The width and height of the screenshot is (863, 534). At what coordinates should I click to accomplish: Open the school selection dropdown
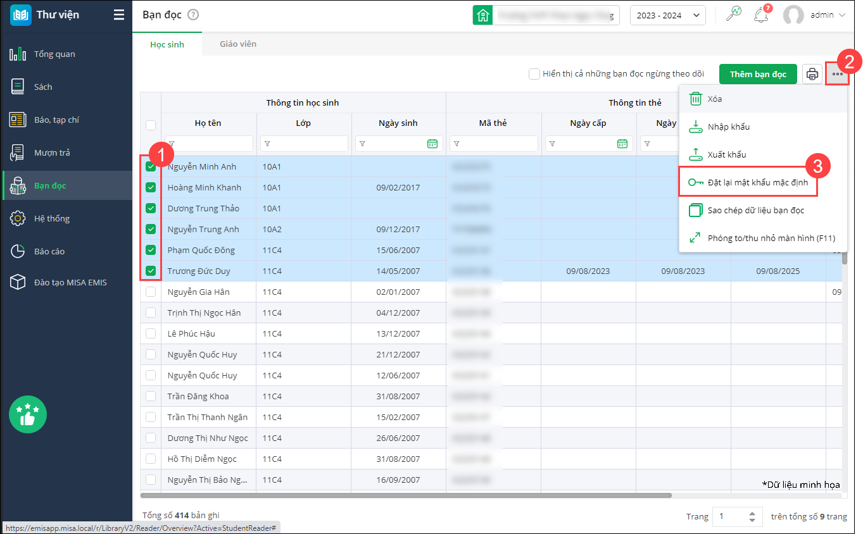(548, 15)
